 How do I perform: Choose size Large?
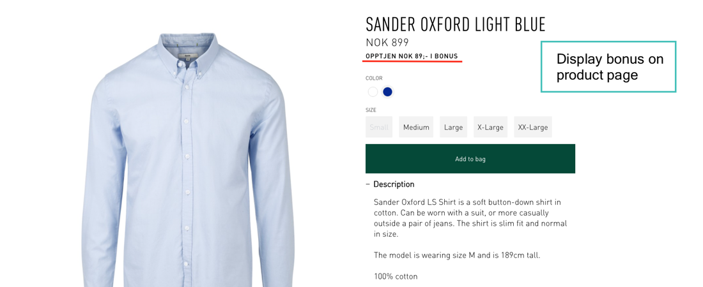[453, 127]
